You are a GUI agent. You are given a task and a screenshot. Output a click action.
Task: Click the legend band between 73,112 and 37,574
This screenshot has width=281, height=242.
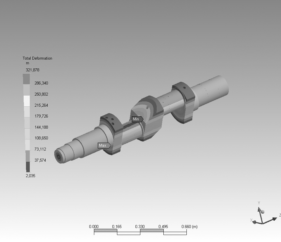click(28, 156)
